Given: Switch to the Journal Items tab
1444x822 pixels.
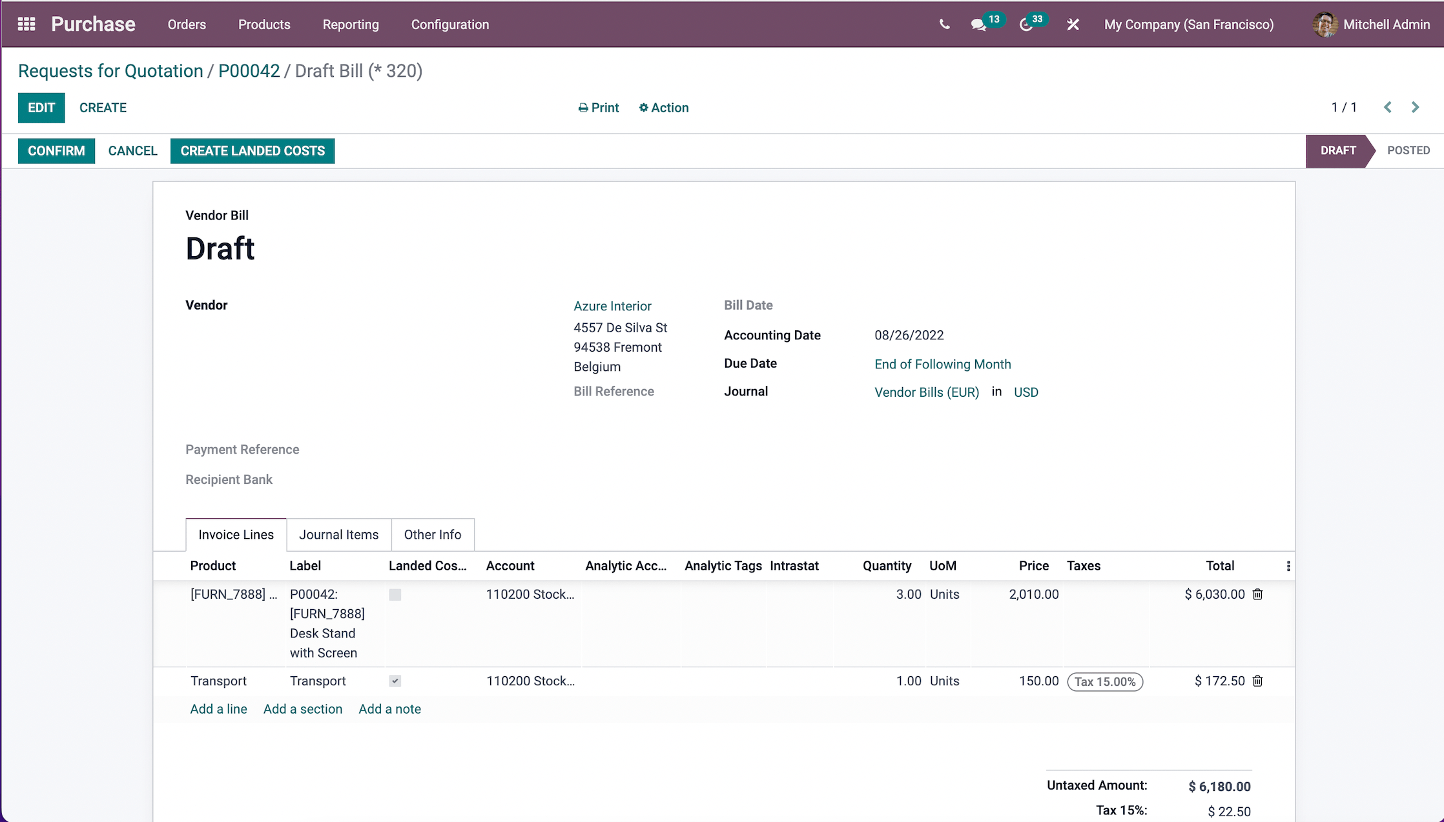Looking at the screenshot, I should (338, 535).
